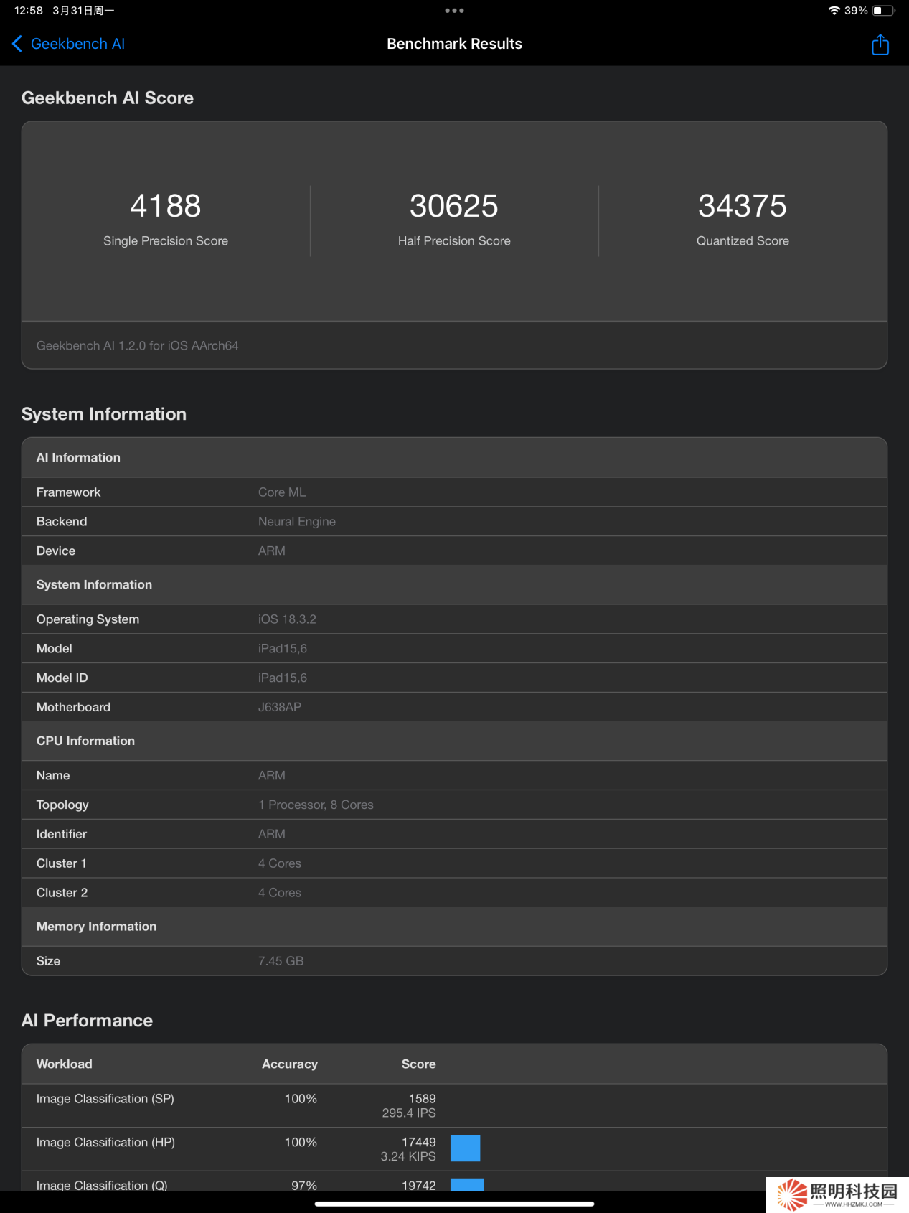Tap the back chevron arrow
This screenshot has width=909, height=1213.
tap(17, 44)
